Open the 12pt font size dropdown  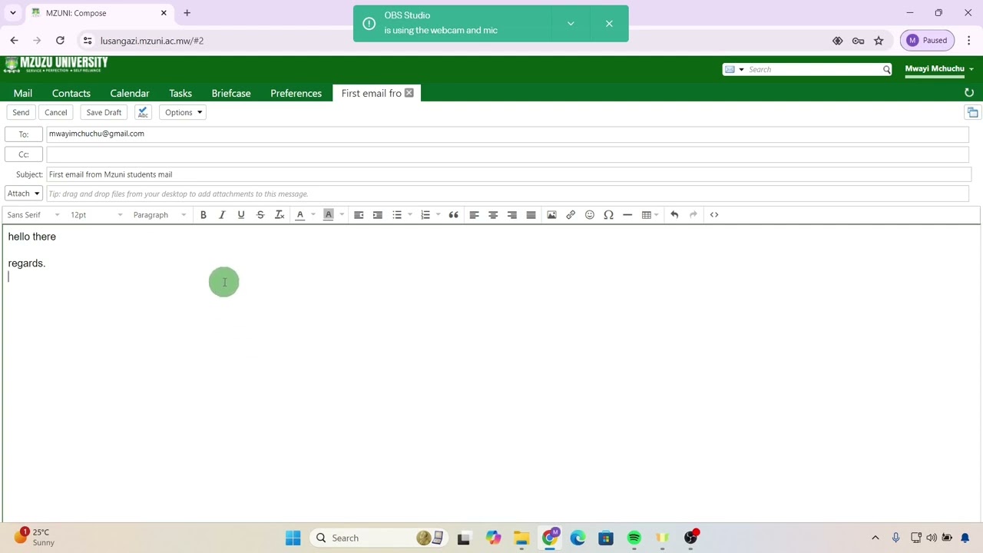click(x=96, y=215)
